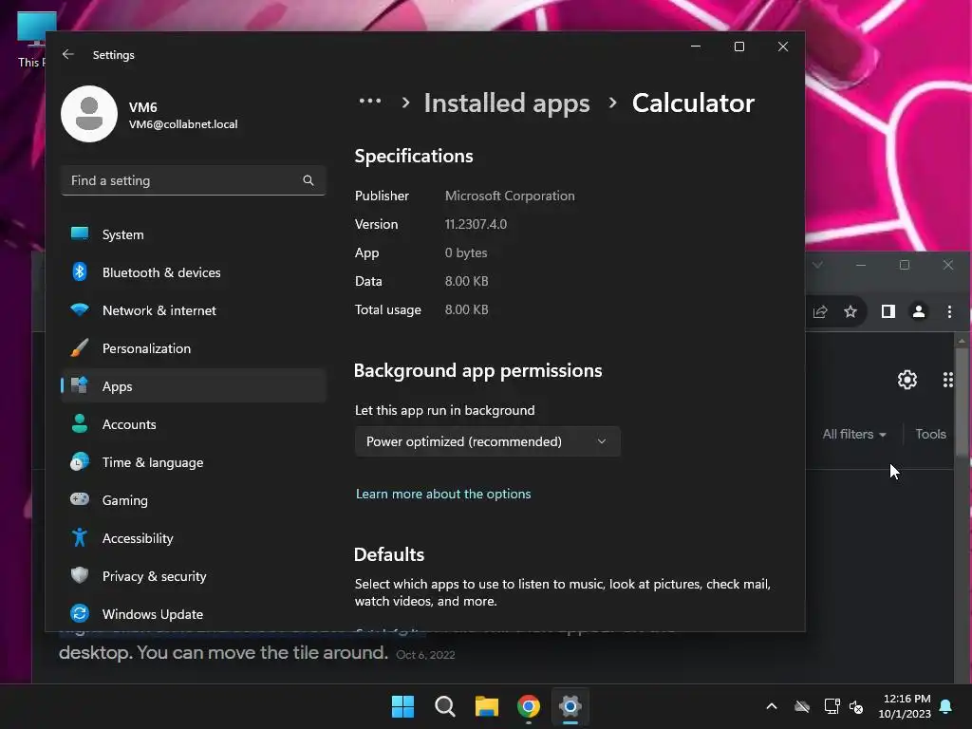The image size is (972, 729).
Task: Open notifications bell icon
Action: click(946, 706)
